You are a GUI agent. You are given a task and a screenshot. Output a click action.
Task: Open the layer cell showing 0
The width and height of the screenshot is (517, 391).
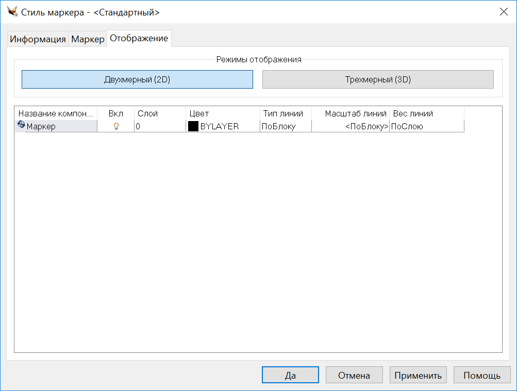pyautogui.click(x=160, y=126)
